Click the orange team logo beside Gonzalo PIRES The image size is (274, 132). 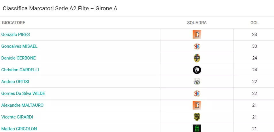click(x=197, y=35)
